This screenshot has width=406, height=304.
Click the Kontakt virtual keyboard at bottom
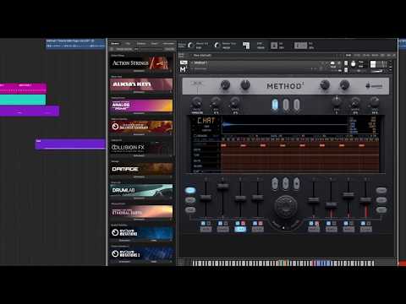283,263
